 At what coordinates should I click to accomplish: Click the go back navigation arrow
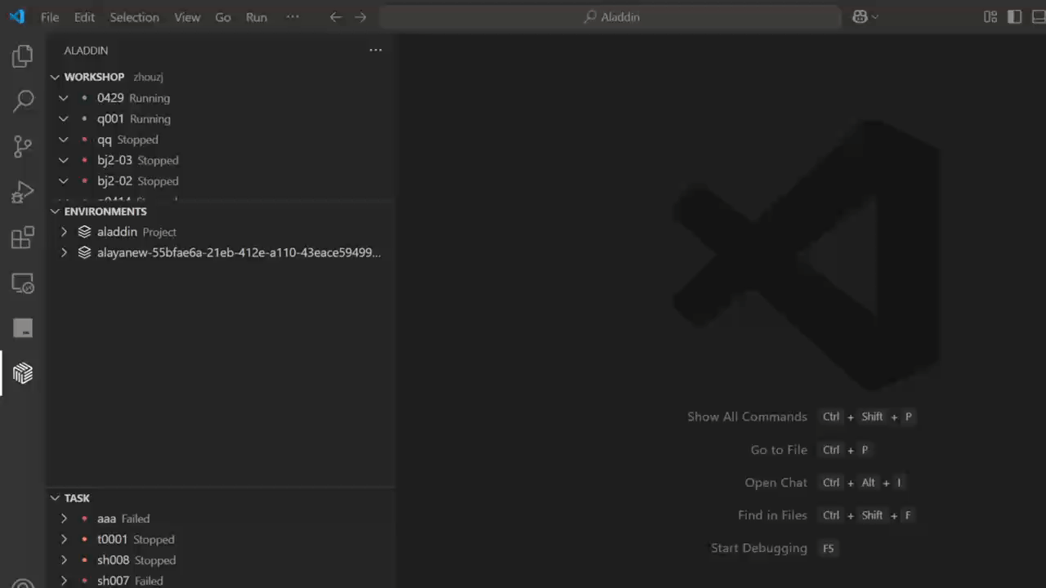pyautogui.click(x=335, y=17)
